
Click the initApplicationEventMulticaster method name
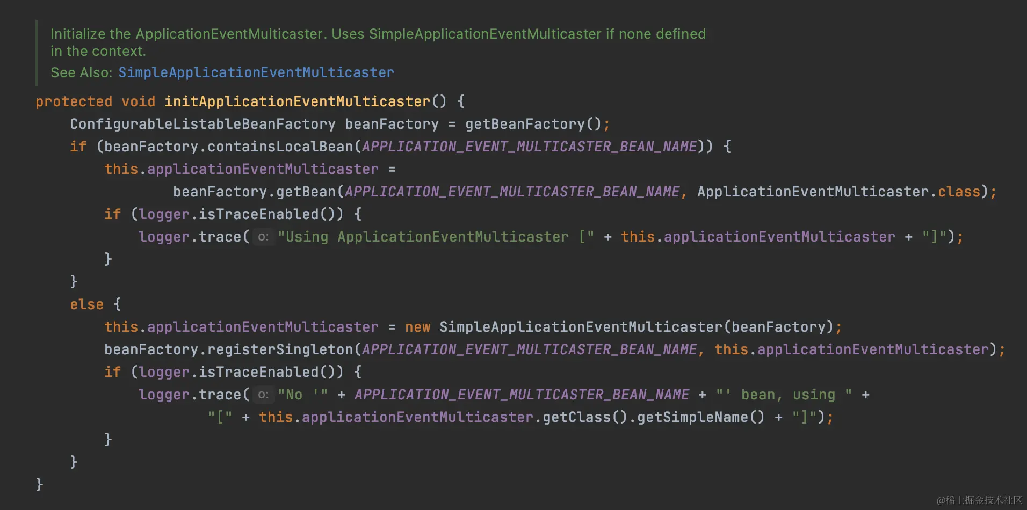click(x=298, y=101)
